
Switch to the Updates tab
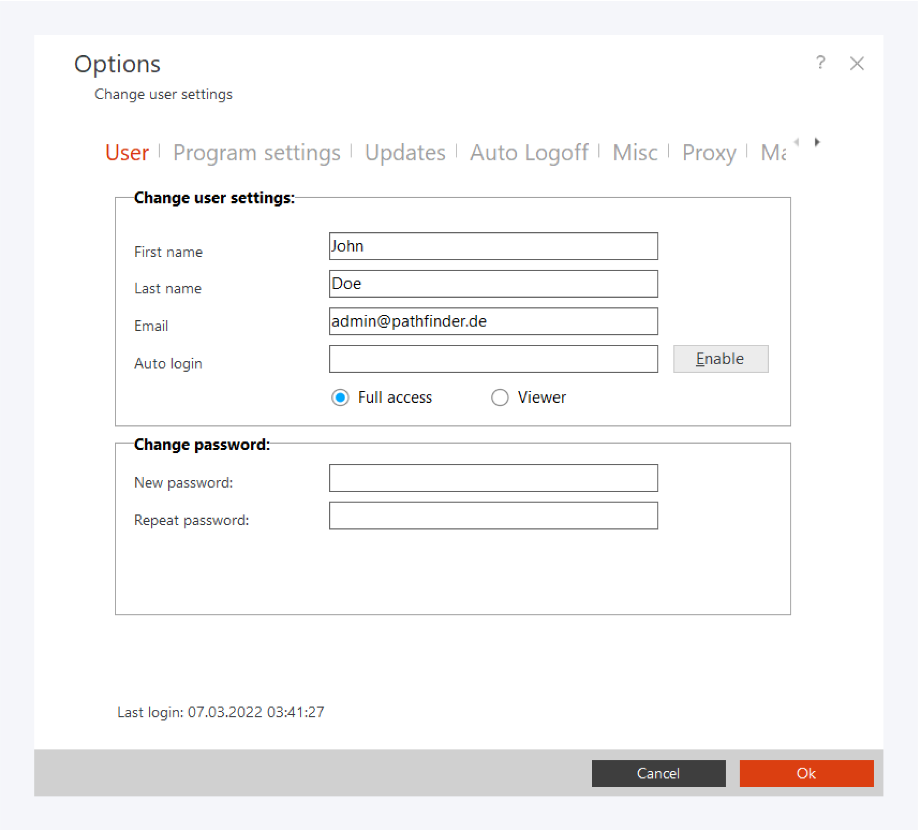405,153
